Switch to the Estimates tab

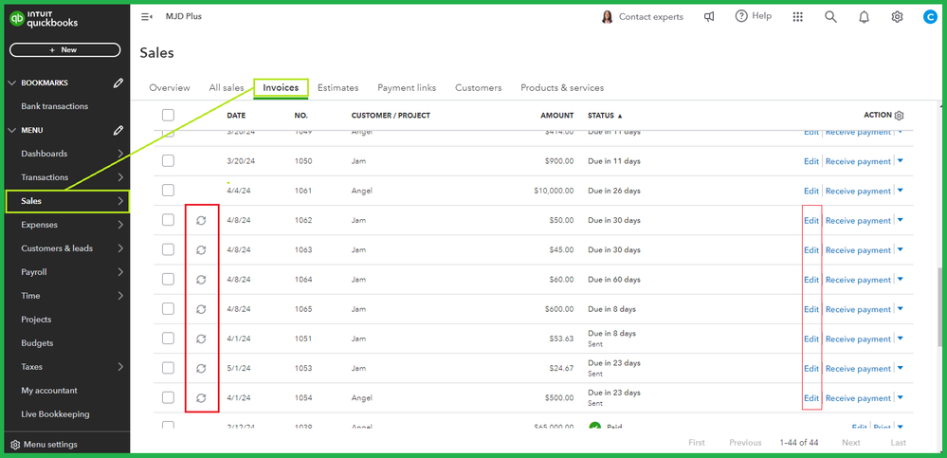(338, 87)
